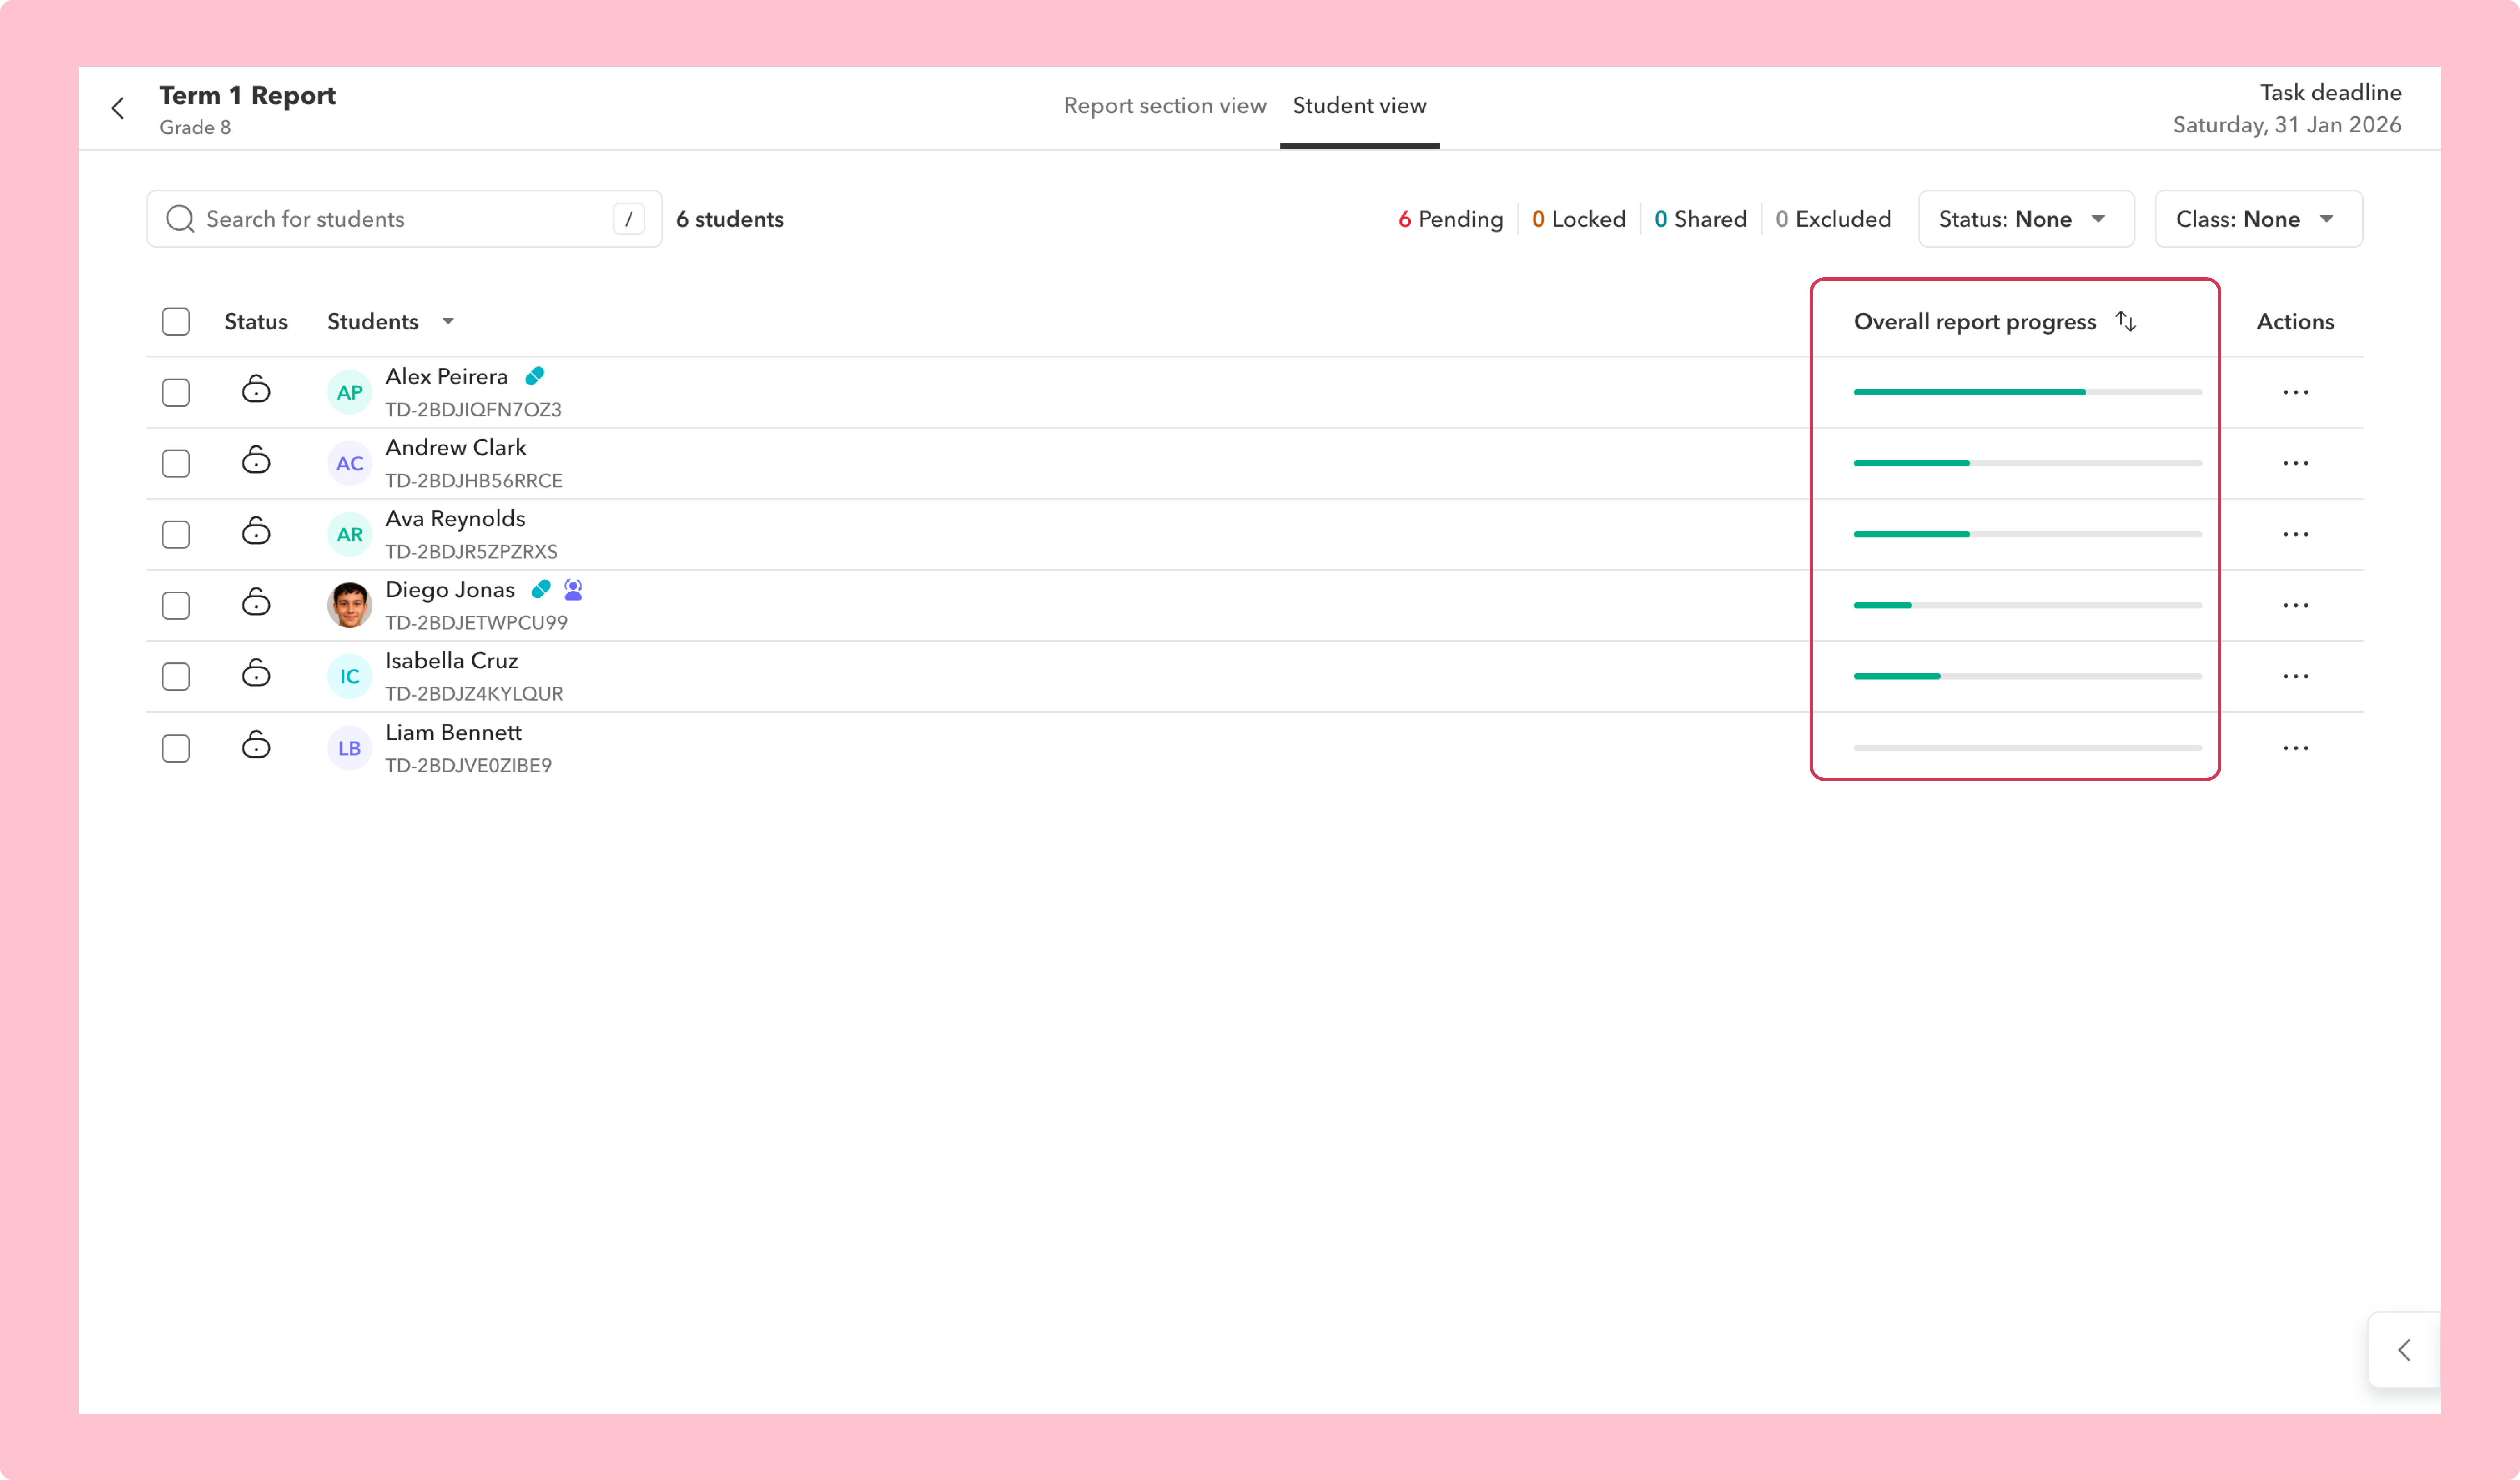
Task: Click the AR avatar for Ava Reynolds
Action: coord(349,534)
